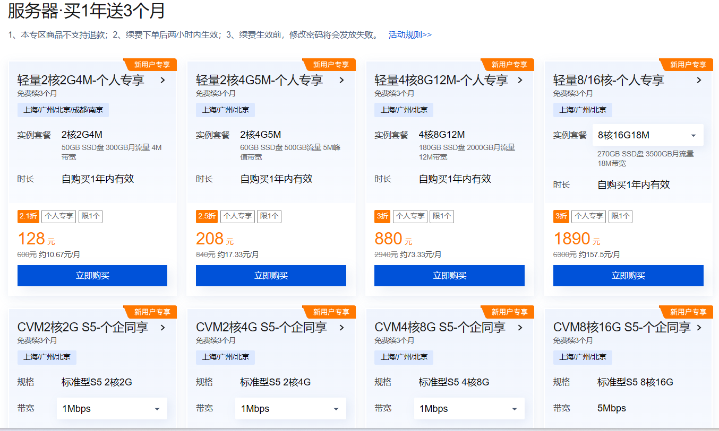Click chevron arrow beside CVM2核4G S5-个企同享
719x431 pixels.
(341, 328)
